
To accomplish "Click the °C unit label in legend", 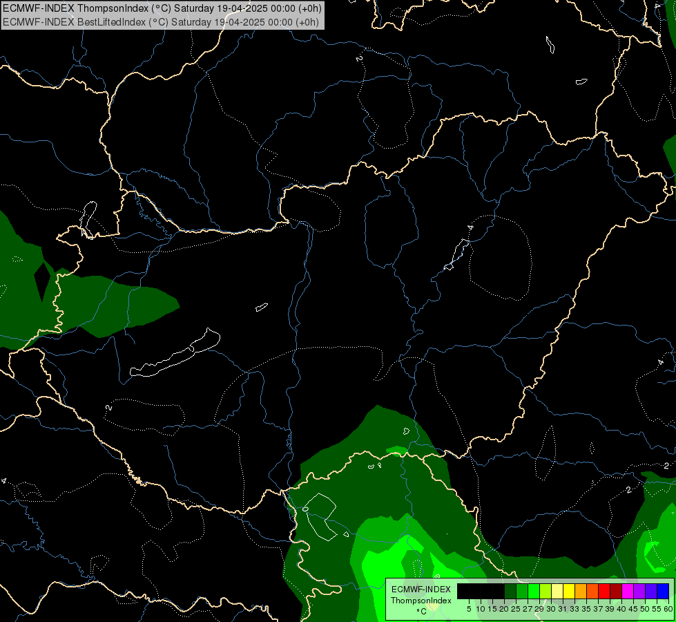I will (422, 612).
